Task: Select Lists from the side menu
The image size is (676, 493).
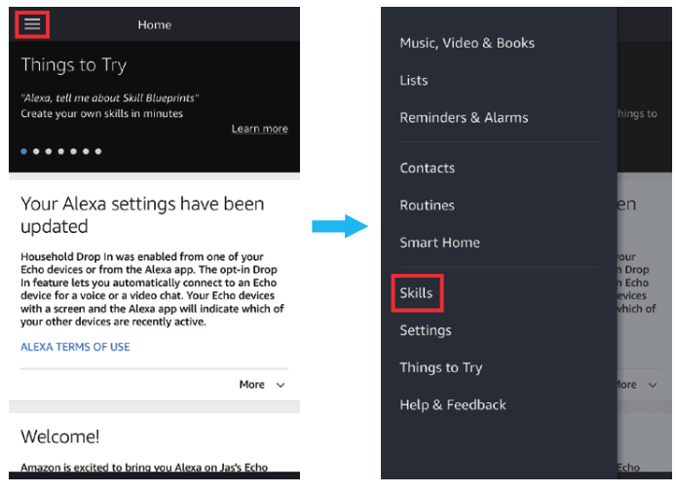Action: coord(414,80)
